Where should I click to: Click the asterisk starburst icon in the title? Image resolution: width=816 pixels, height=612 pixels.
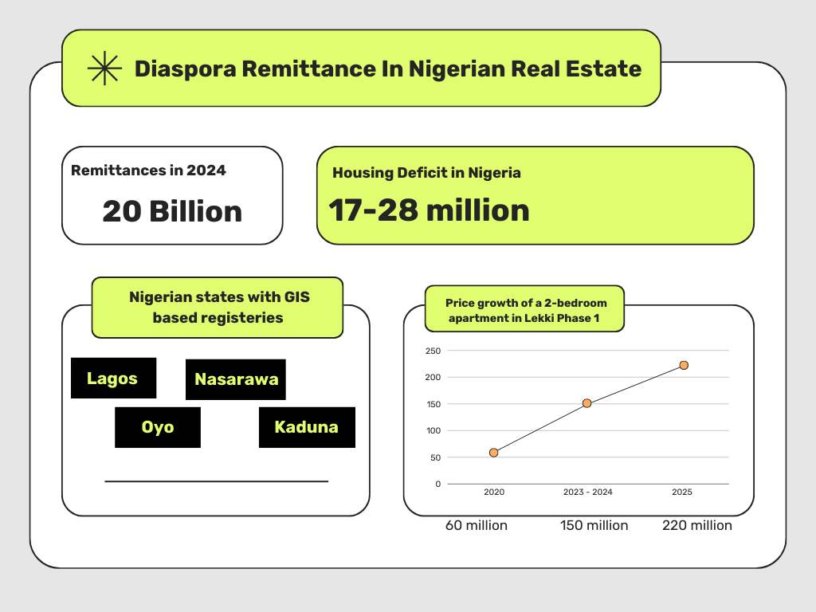pyautogui.click(x=104, y=69)
